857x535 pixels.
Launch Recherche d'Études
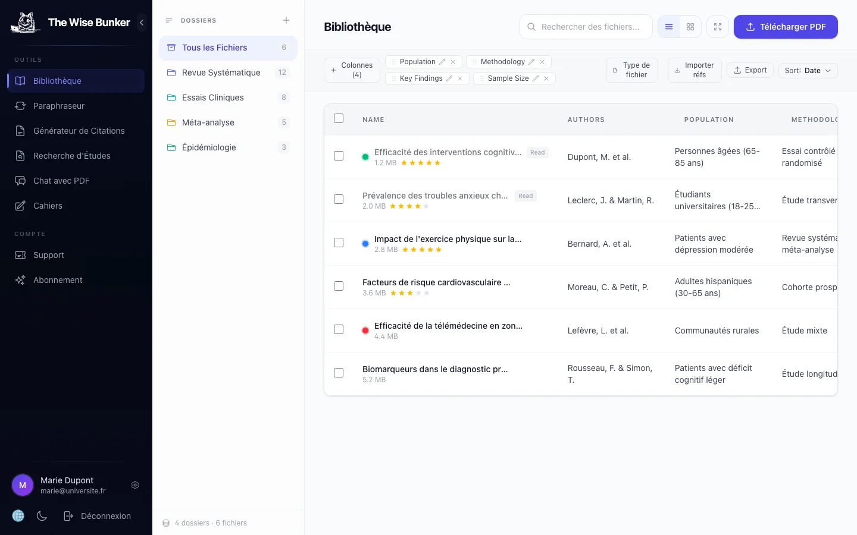(71, 156)
